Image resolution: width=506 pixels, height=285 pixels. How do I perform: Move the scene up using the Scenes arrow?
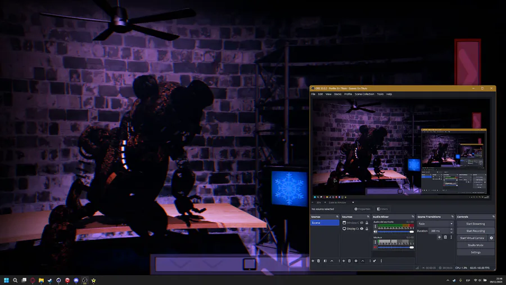332,261
